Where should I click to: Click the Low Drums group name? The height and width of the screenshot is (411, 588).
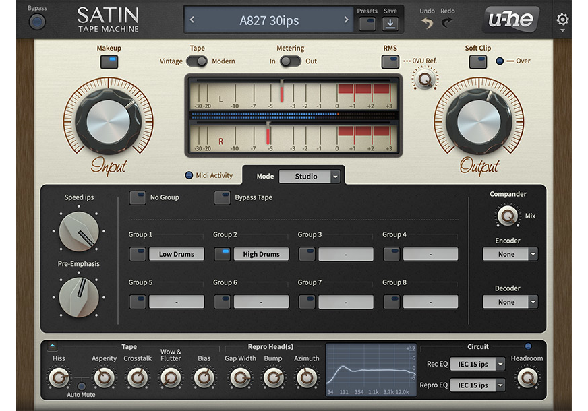[x=177, y=254]
